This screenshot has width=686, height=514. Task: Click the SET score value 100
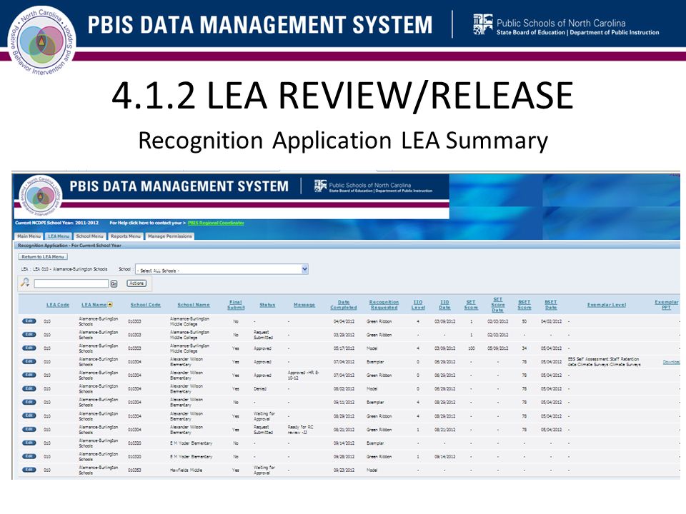471,348
